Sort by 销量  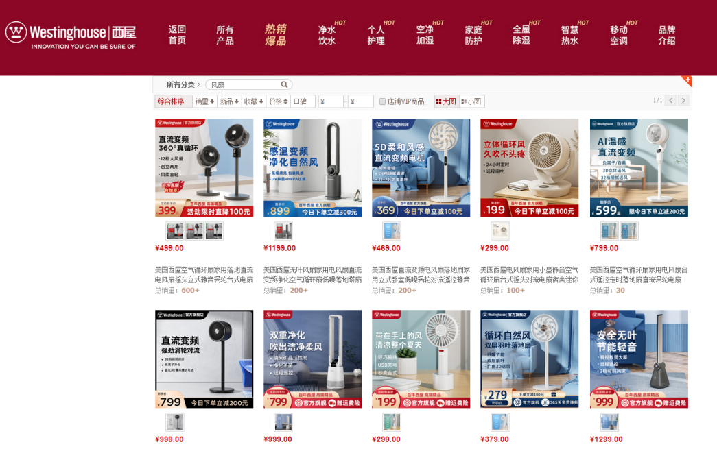point(204,101)
